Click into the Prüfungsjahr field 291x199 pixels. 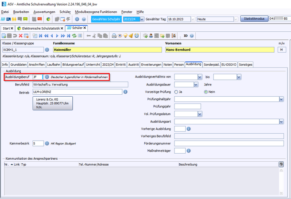[x=188, y=106]
